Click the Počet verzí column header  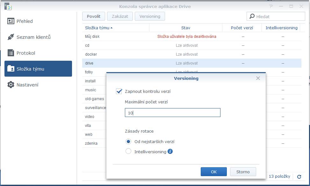click(x=242, y=28)
